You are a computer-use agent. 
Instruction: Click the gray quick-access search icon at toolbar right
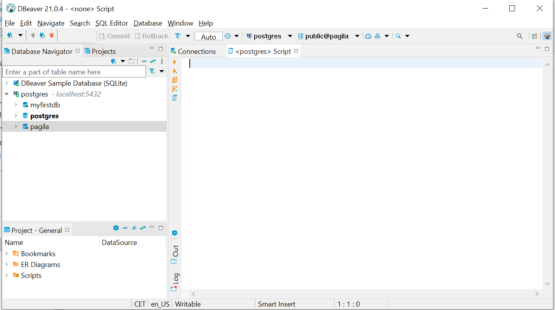(520, 36)
